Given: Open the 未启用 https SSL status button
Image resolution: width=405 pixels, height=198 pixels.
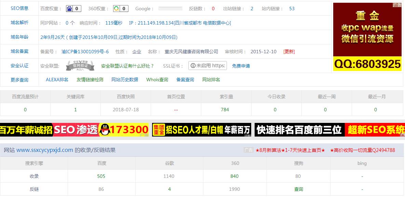Looking at the screenshot, I should click(x=207, y=66).
